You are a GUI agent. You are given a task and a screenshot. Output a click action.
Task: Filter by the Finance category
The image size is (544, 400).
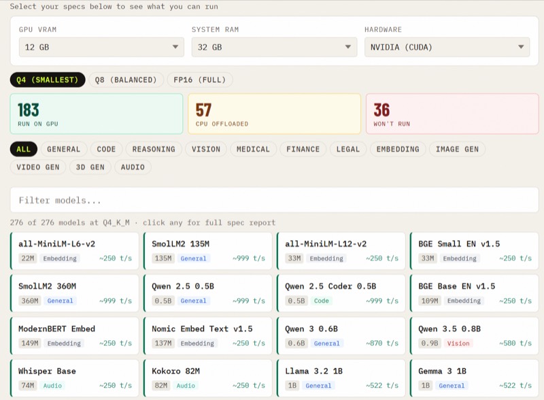(x=303, y=149)
